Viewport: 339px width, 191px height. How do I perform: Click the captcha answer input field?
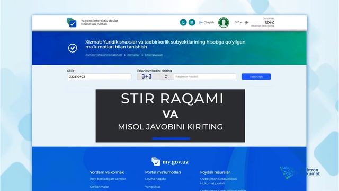click(204, 76)
